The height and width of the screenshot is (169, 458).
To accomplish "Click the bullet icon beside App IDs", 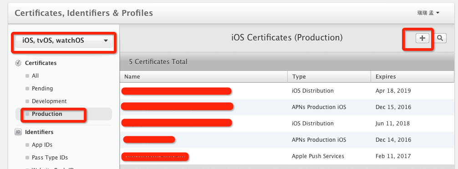I will (x=27, y=145).
